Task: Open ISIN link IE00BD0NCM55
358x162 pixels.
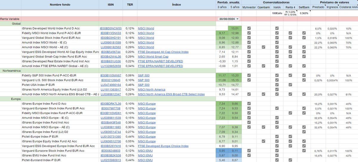Action: (x=111, y=28)
